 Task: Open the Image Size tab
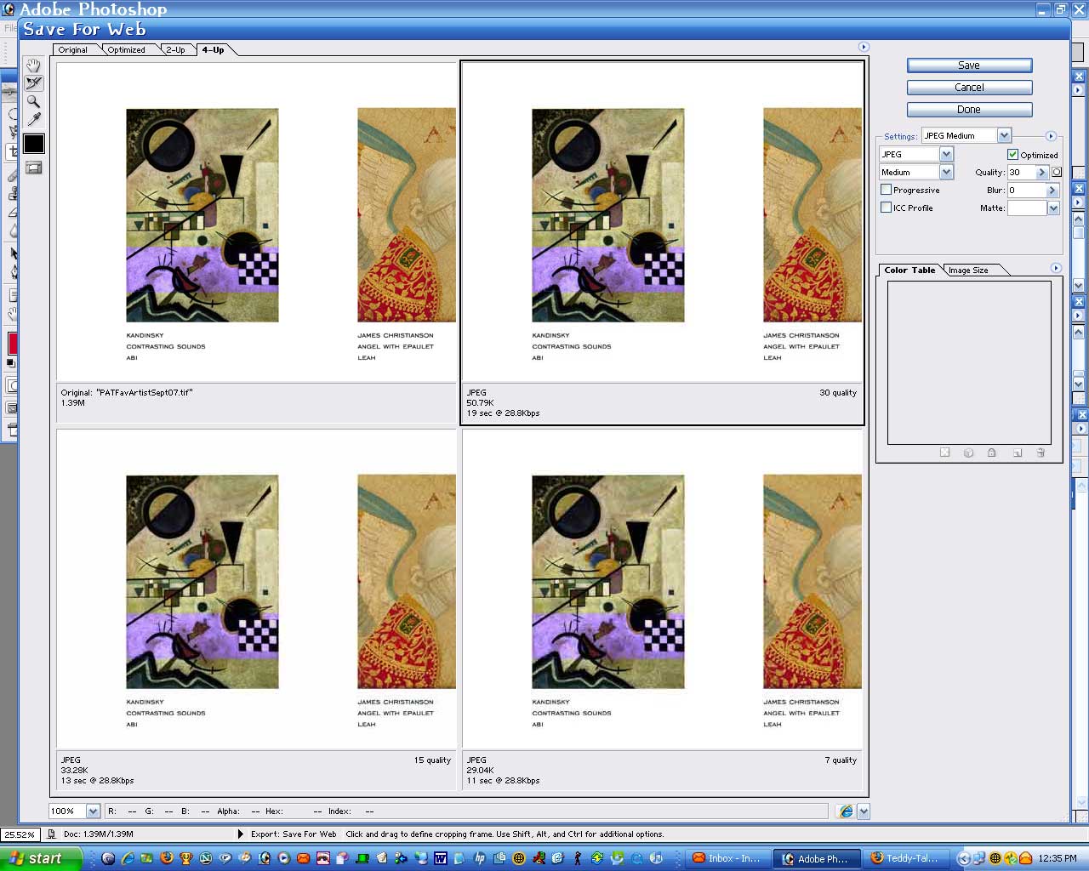point(968,270)
